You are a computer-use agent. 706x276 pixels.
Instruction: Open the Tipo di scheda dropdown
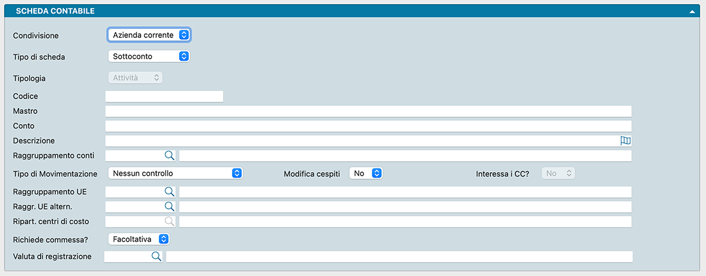(x=149, y=56)
